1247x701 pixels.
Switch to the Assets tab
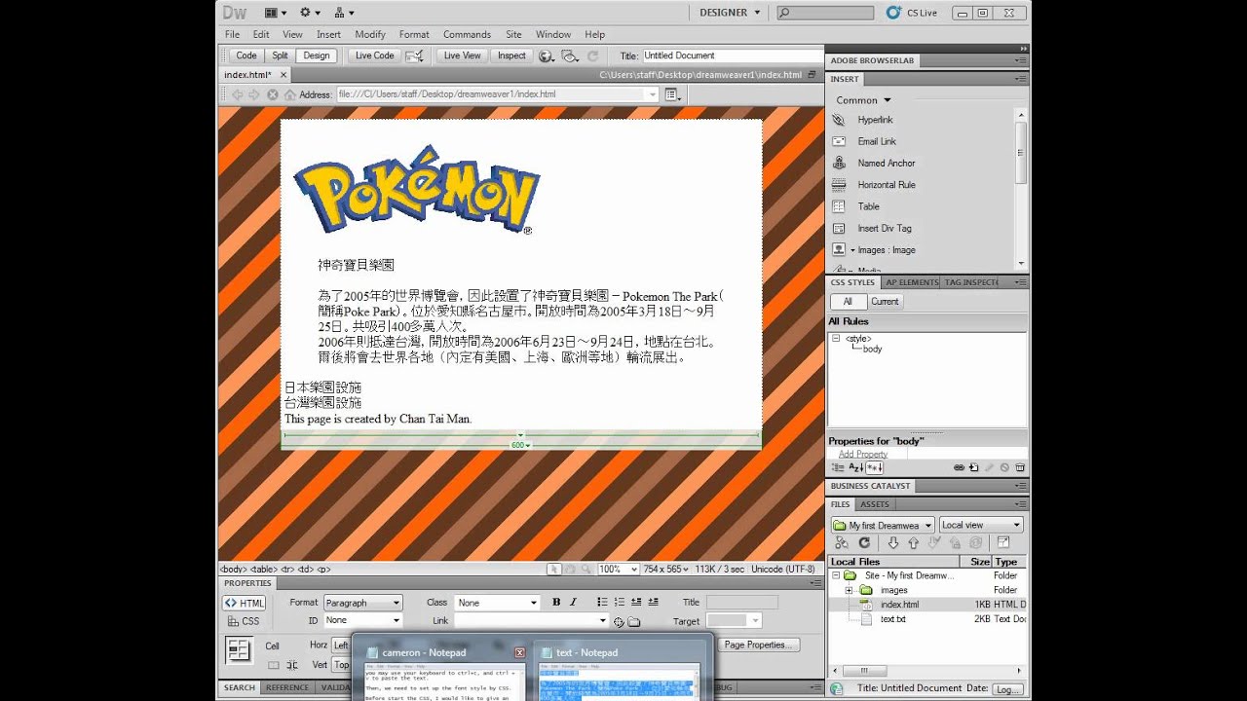point(874,504)
